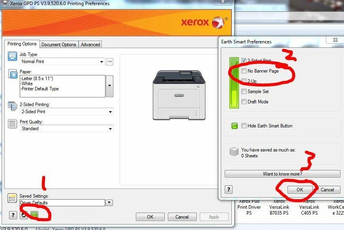This screenshot has width=344, height=230.
Task: Cancel the Printing Preferences window
Action: (x=182, y=217)
